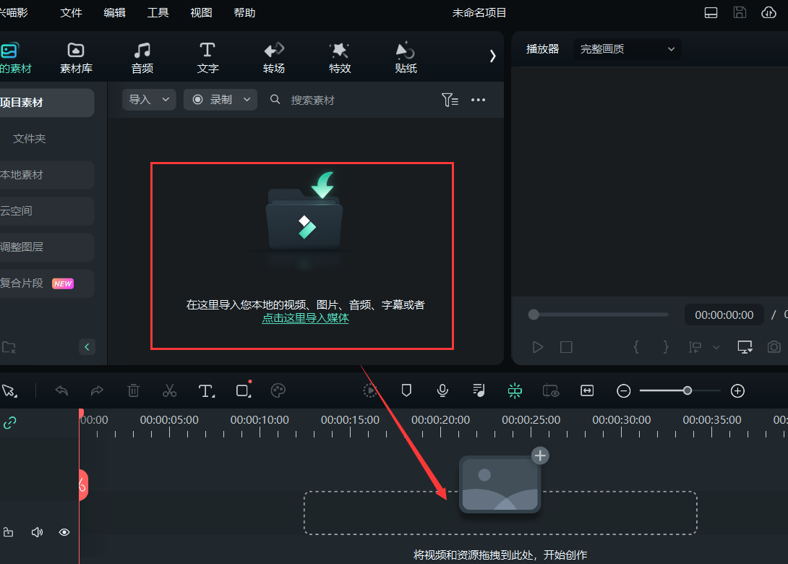Viewport: 788px width, 564px height.
Task: Select the text tool in timeline toolbar
Action: [x=207, y=390]
